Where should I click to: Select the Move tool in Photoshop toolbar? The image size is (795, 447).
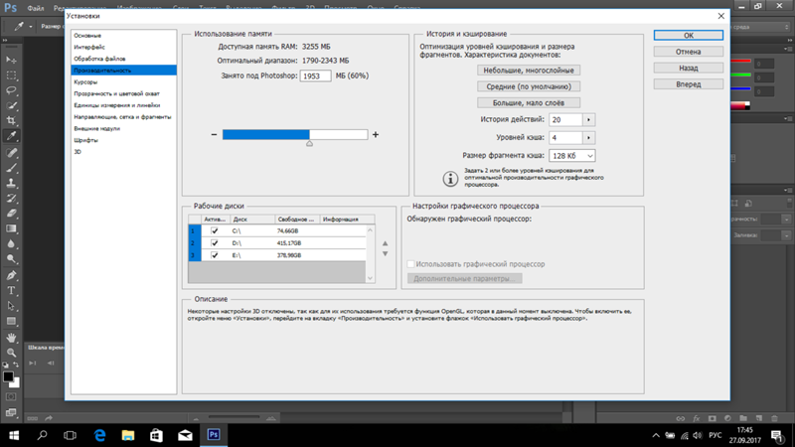[x=11, y=60]
